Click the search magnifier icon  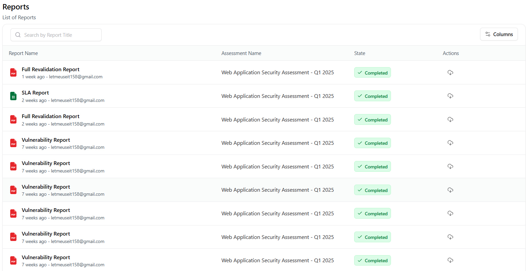[x=18, y=35]
